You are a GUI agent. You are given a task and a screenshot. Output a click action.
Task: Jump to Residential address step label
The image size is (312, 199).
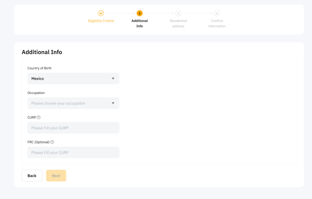[178, 23]
